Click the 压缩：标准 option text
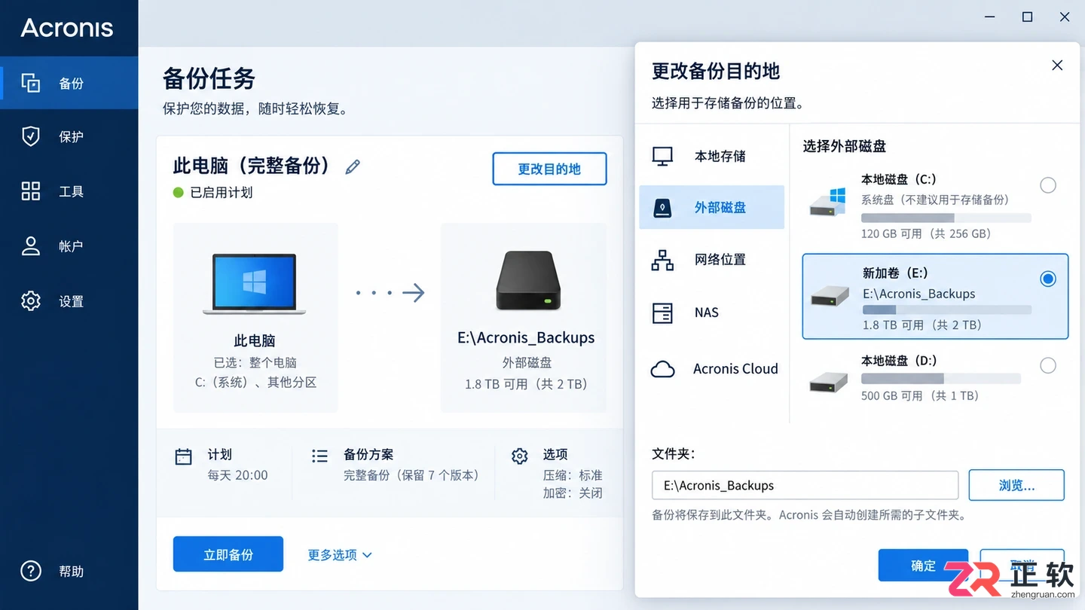 tap(573, 475)
